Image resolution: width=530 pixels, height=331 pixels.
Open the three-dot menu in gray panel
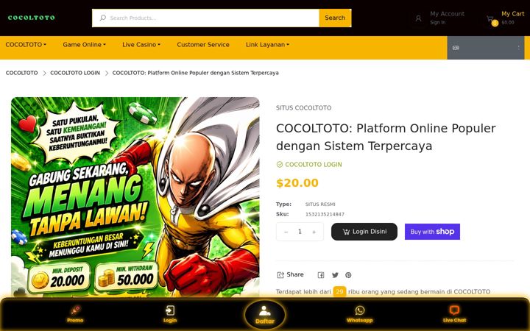coord(518,48)
